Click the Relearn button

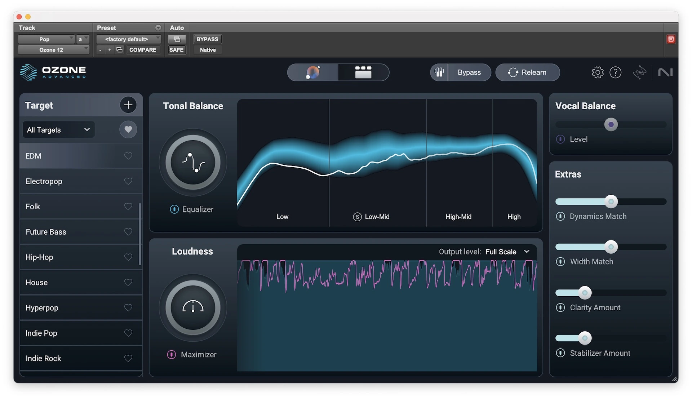click(x=527, y=72)
